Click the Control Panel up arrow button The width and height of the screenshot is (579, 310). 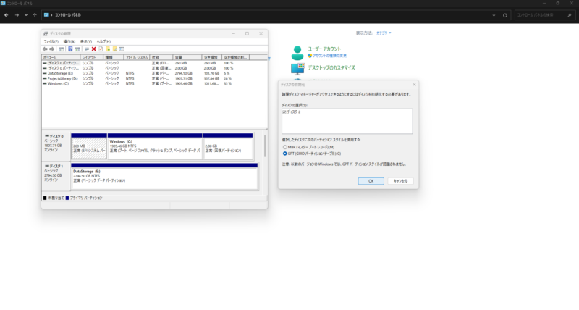35,15
